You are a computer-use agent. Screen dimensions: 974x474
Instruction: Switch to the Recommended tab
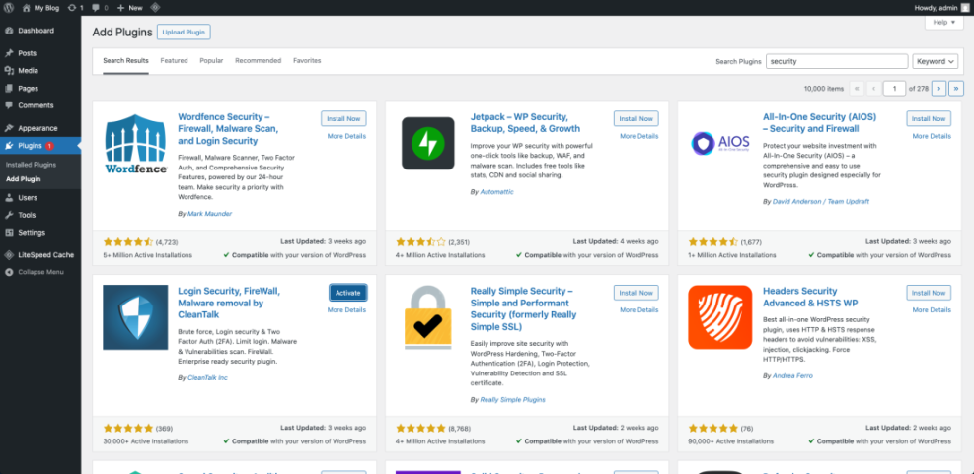pos(259,61)
